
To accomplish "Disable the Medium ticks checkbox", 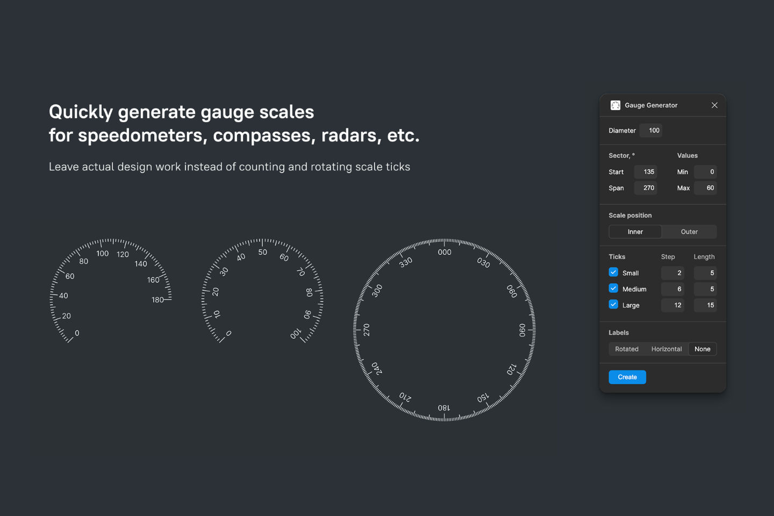I will 613,289.
